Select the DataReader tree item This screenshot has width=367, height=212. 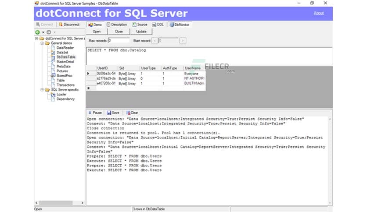click(x=65, y=48)
